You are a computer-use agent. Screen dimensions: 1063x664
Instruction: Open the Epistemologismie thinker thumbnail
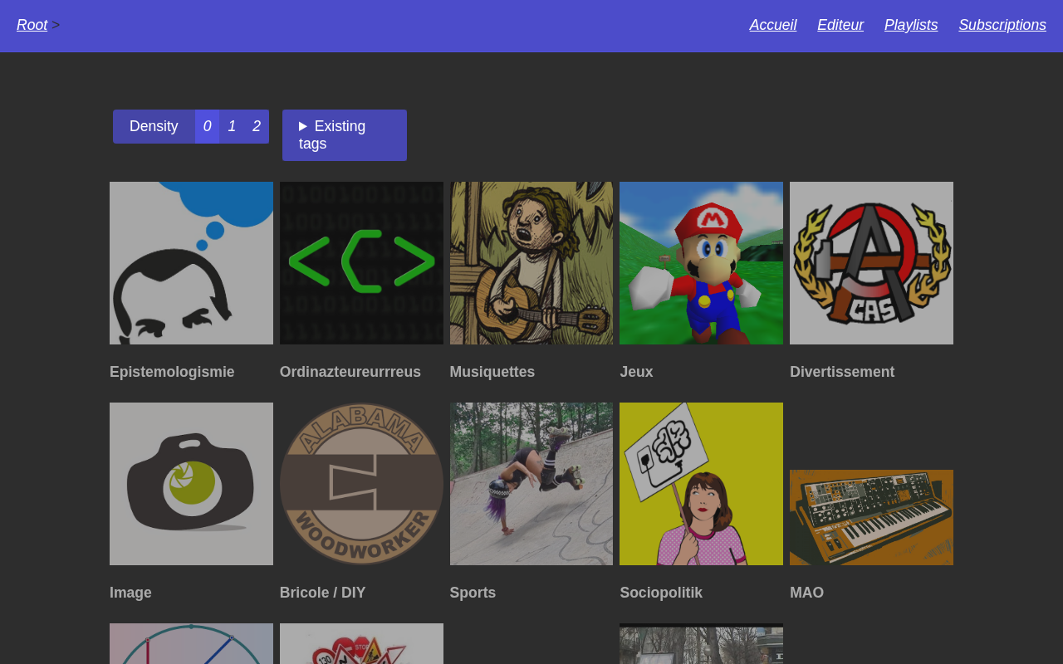(191, 263)
